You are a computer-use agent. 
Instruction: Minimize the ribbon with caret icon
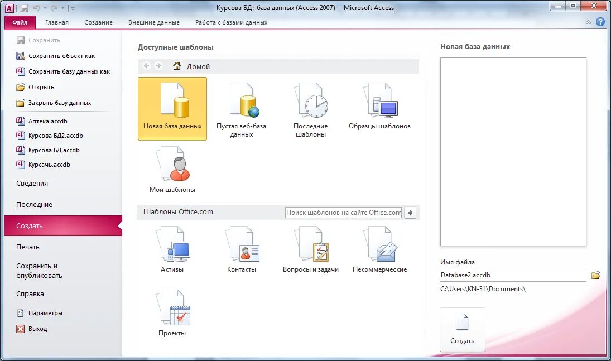[x=588, y=22]
